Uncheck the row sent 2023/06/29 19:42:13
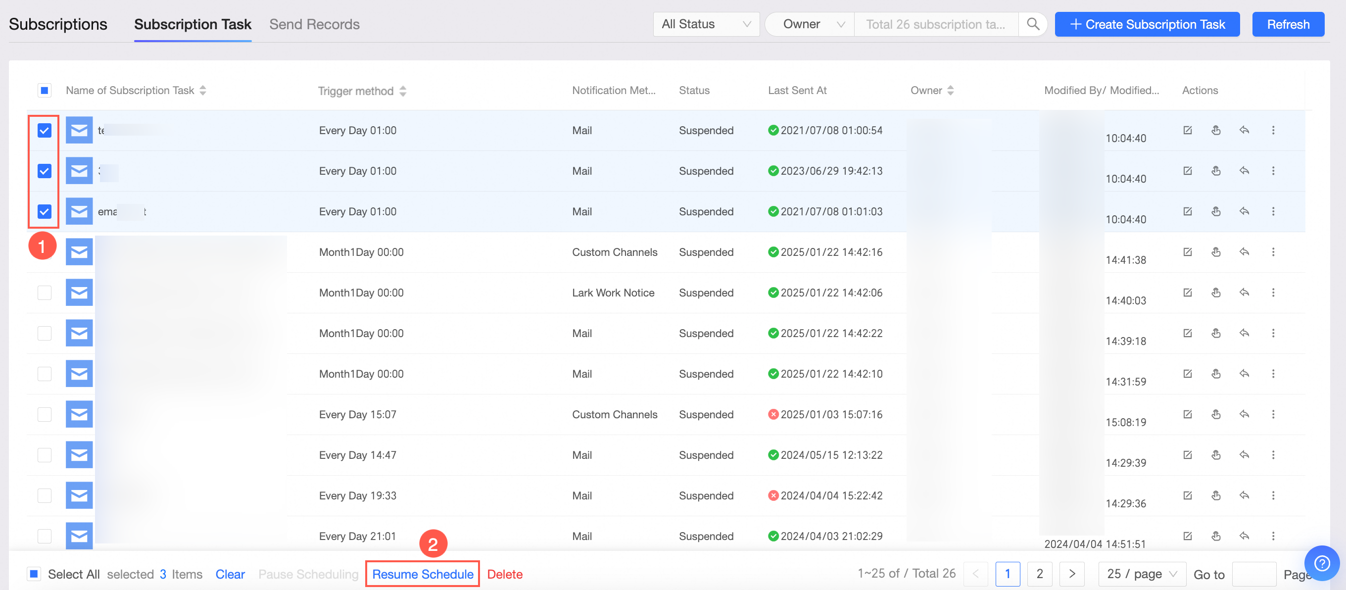This screenshot has width=1346, height=590. [x=45, y=171]
